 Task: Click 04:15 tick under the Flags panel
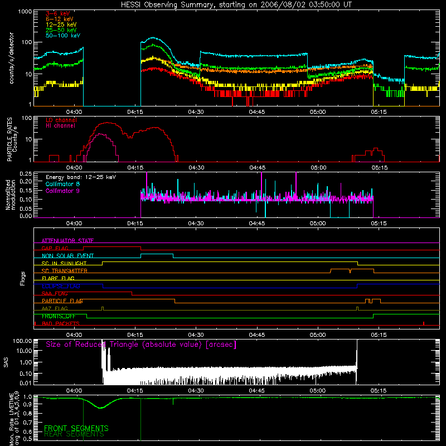[135, 335]
